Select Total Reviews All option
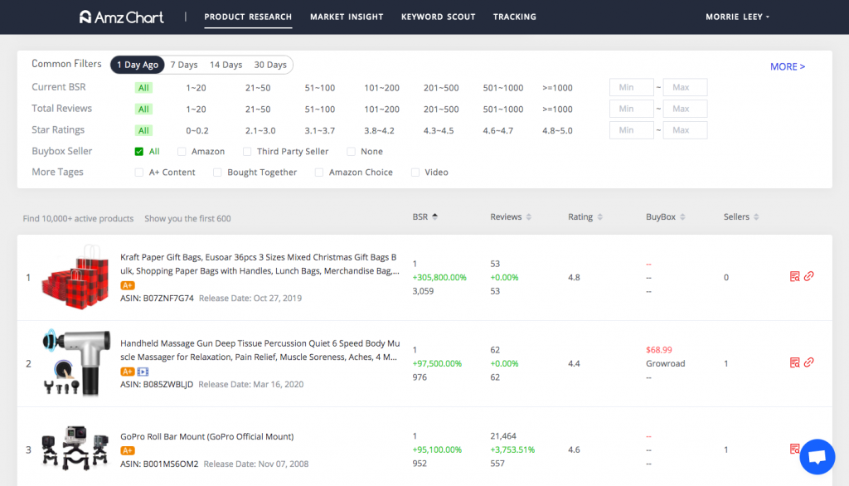This screenshot has height=486, width=849. (x=143, y=109)
